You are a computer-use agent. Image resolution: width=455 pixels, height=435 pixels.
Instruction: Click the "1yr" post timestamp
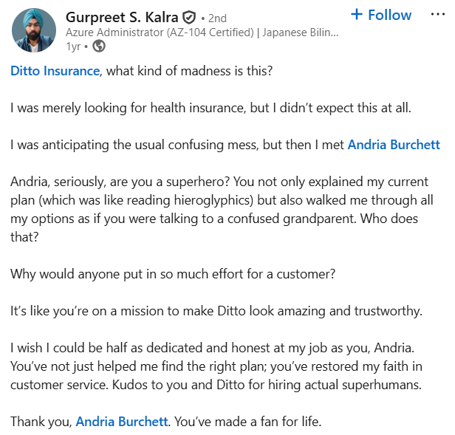74,46
